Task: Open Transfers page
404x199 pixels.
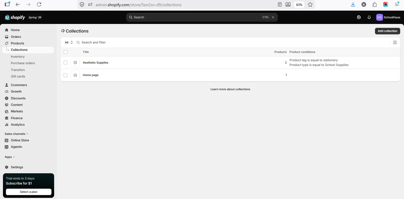Action: click(x=18, y=70)
